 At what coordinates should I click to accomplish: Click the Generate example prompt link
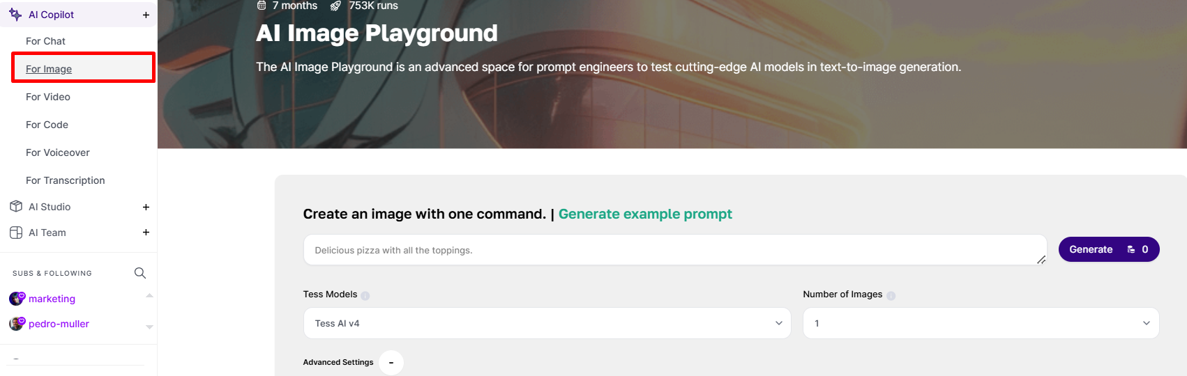point(645,214)
